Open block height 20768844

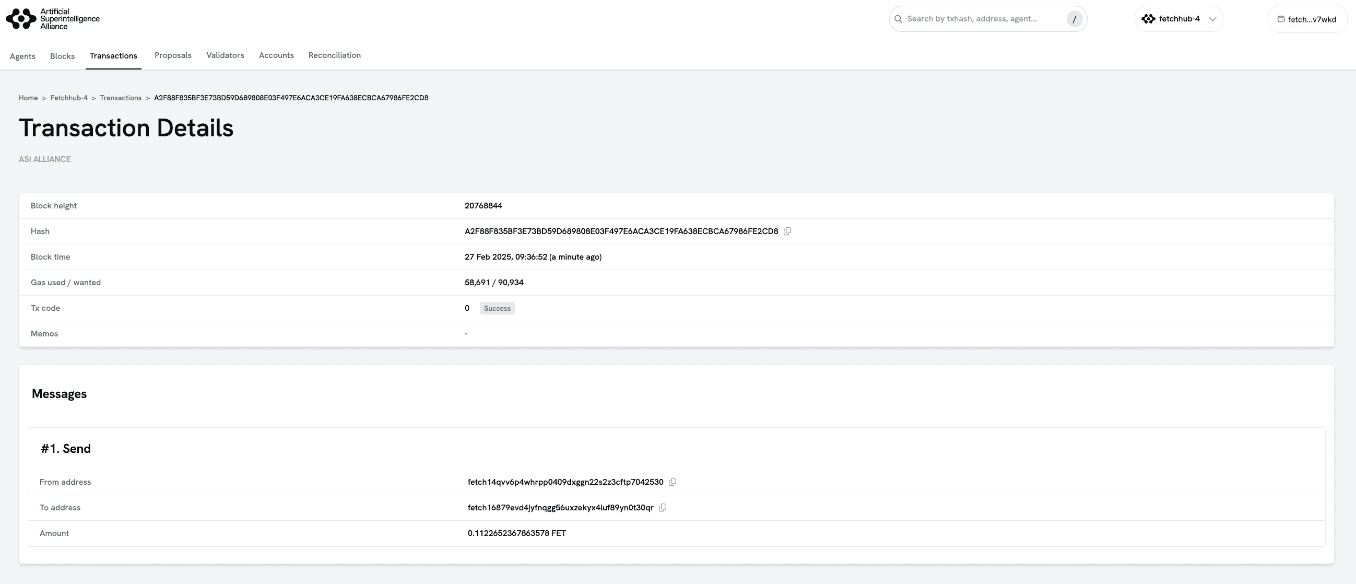pyautogui.click(x=483, y=206)
